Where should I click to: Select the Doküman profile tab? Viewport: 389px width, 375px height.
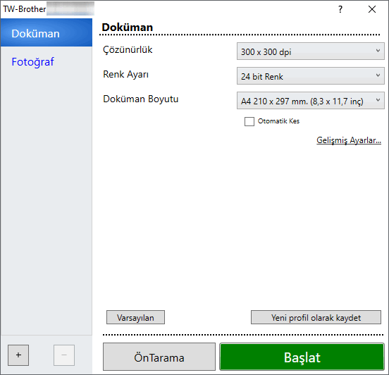pos(47,32)
